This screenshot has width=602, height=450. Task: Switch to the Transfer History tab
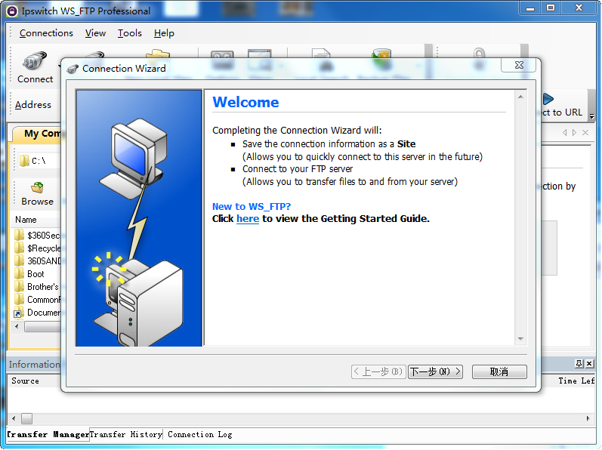tap(125, 435)
